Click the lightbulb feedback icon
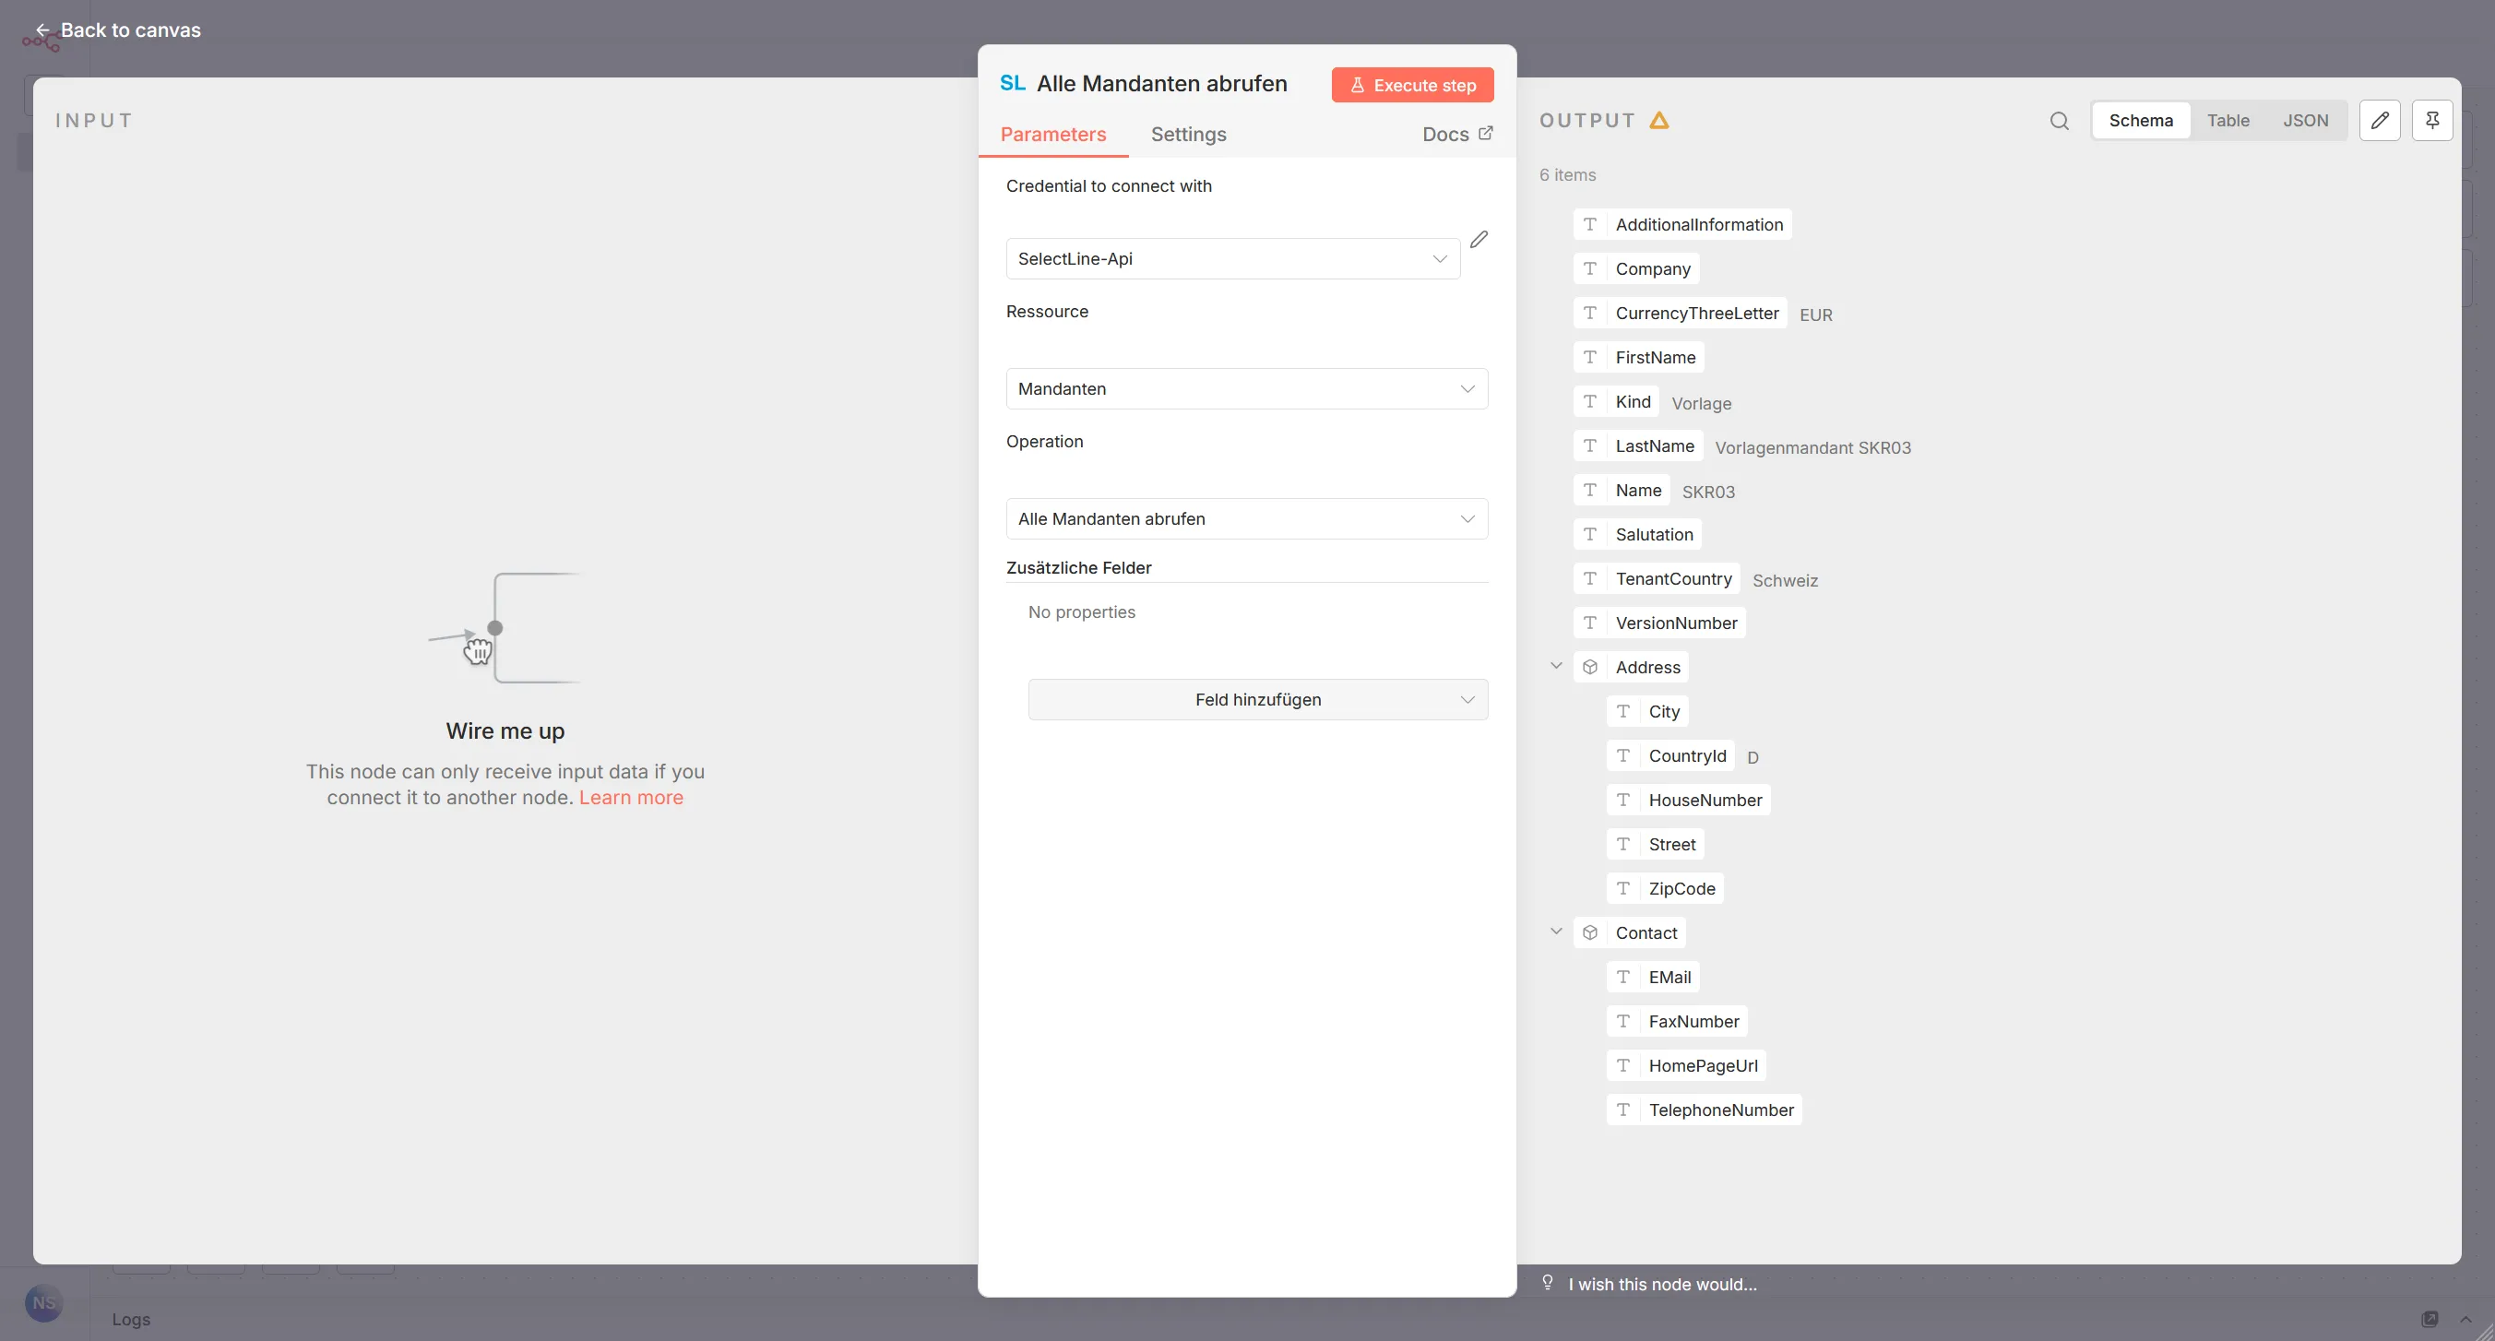2495x1341 pixels. pos(1548,1283)
